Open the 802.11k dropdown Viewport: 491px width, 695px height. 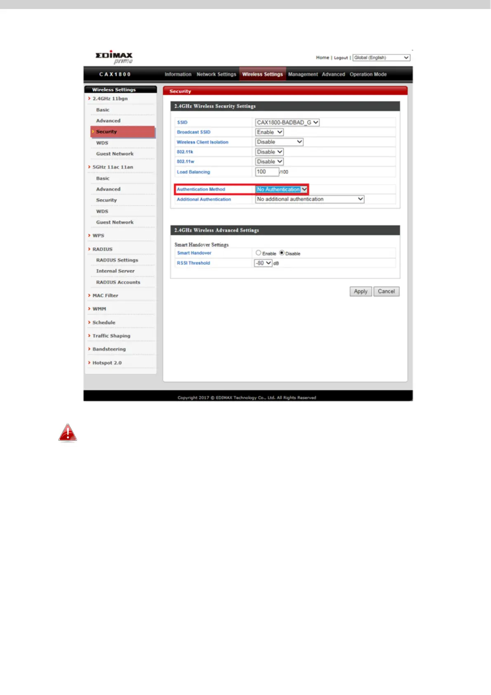pyautogui.click(x=269, y=152)
